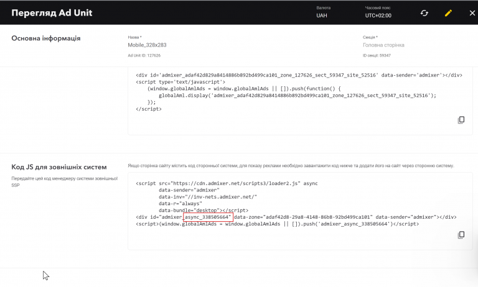The image size is (478, 287).
Task: Click the Ad Unit ID: 127626 text
Action: [x=144, y=55]
